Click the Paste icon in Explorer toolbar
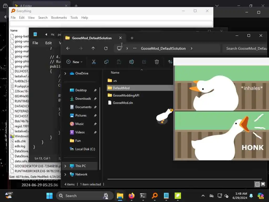The width and height of the screenshot is (269, 202). (119, 62)
